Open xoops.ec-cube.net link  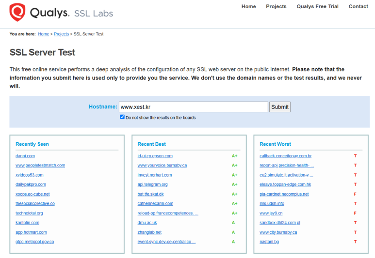coord(33,194)
